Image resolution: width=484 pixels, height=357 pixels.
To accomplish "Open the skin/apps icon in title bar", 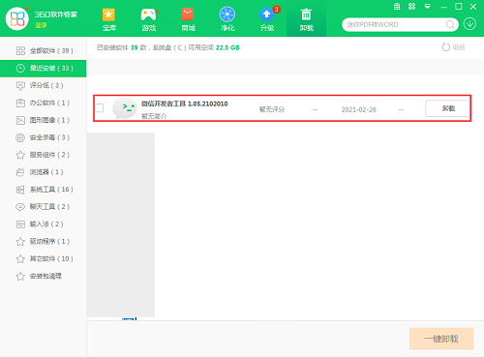I will (412, 7).
